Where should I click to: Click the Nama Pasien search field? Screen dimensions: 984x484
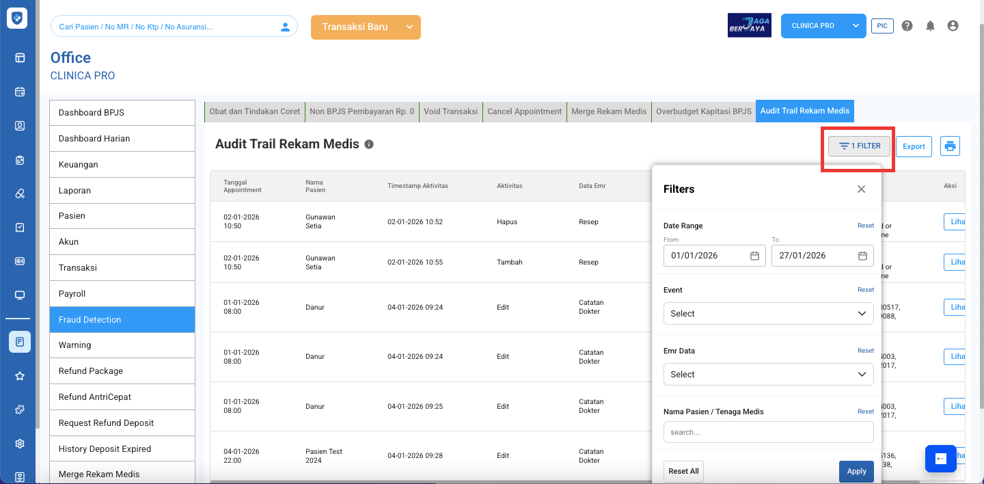(768, 432)
